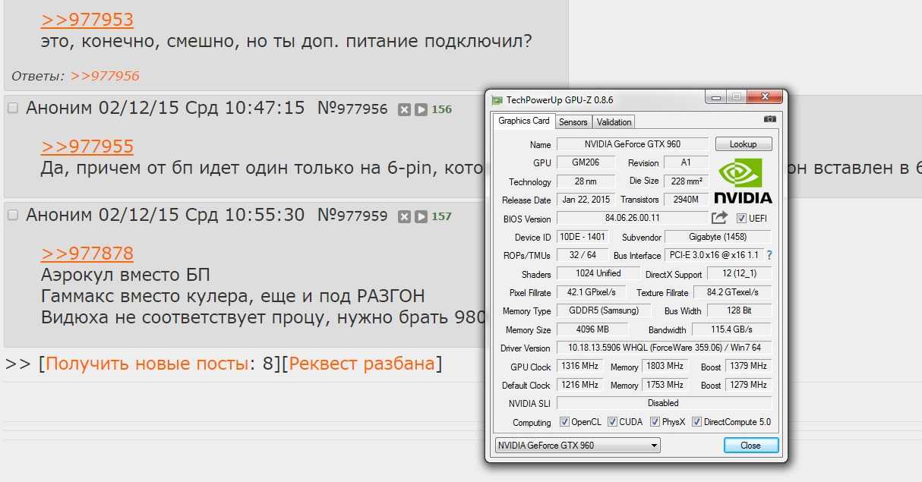Click the hide post X icon on post 977956

click(x=404, y=110)
